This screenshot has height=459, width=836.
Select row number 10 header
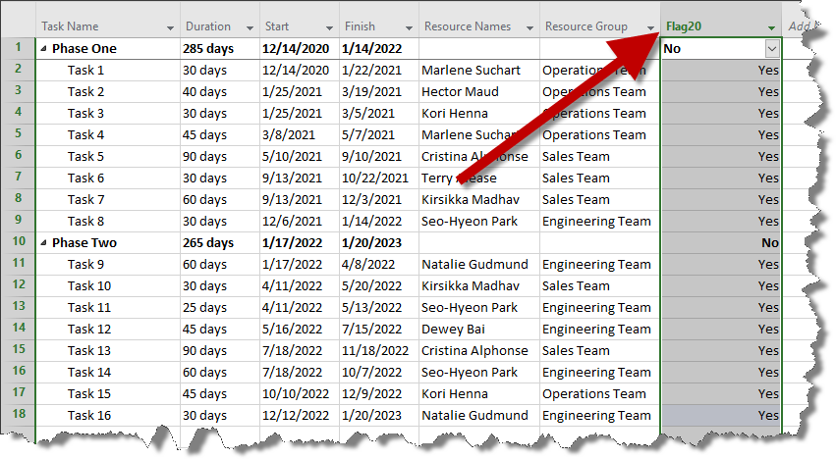pos(18,242)
